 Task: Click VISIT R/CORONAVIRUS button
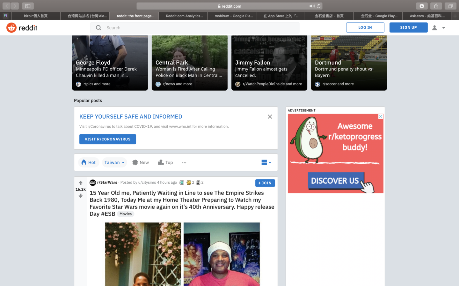pos(108,139)
